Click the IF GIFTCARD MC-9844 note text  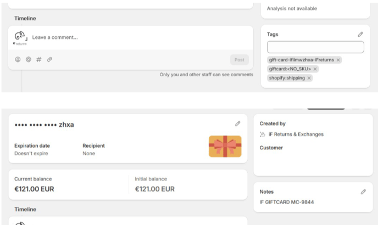tap(287, 202)
